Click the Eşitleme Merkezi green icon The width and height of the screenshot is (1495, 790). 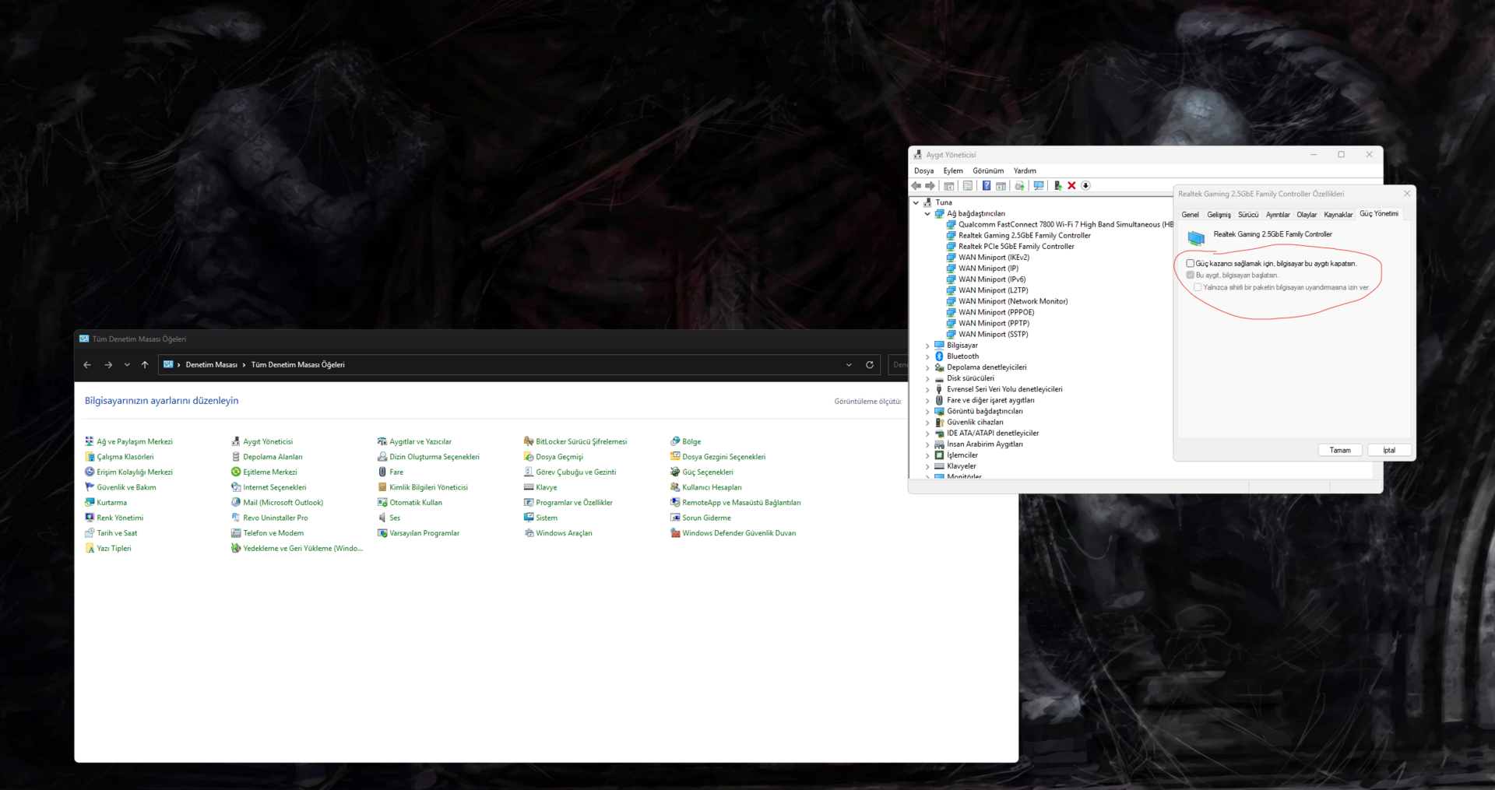click(x=236, y=472)
